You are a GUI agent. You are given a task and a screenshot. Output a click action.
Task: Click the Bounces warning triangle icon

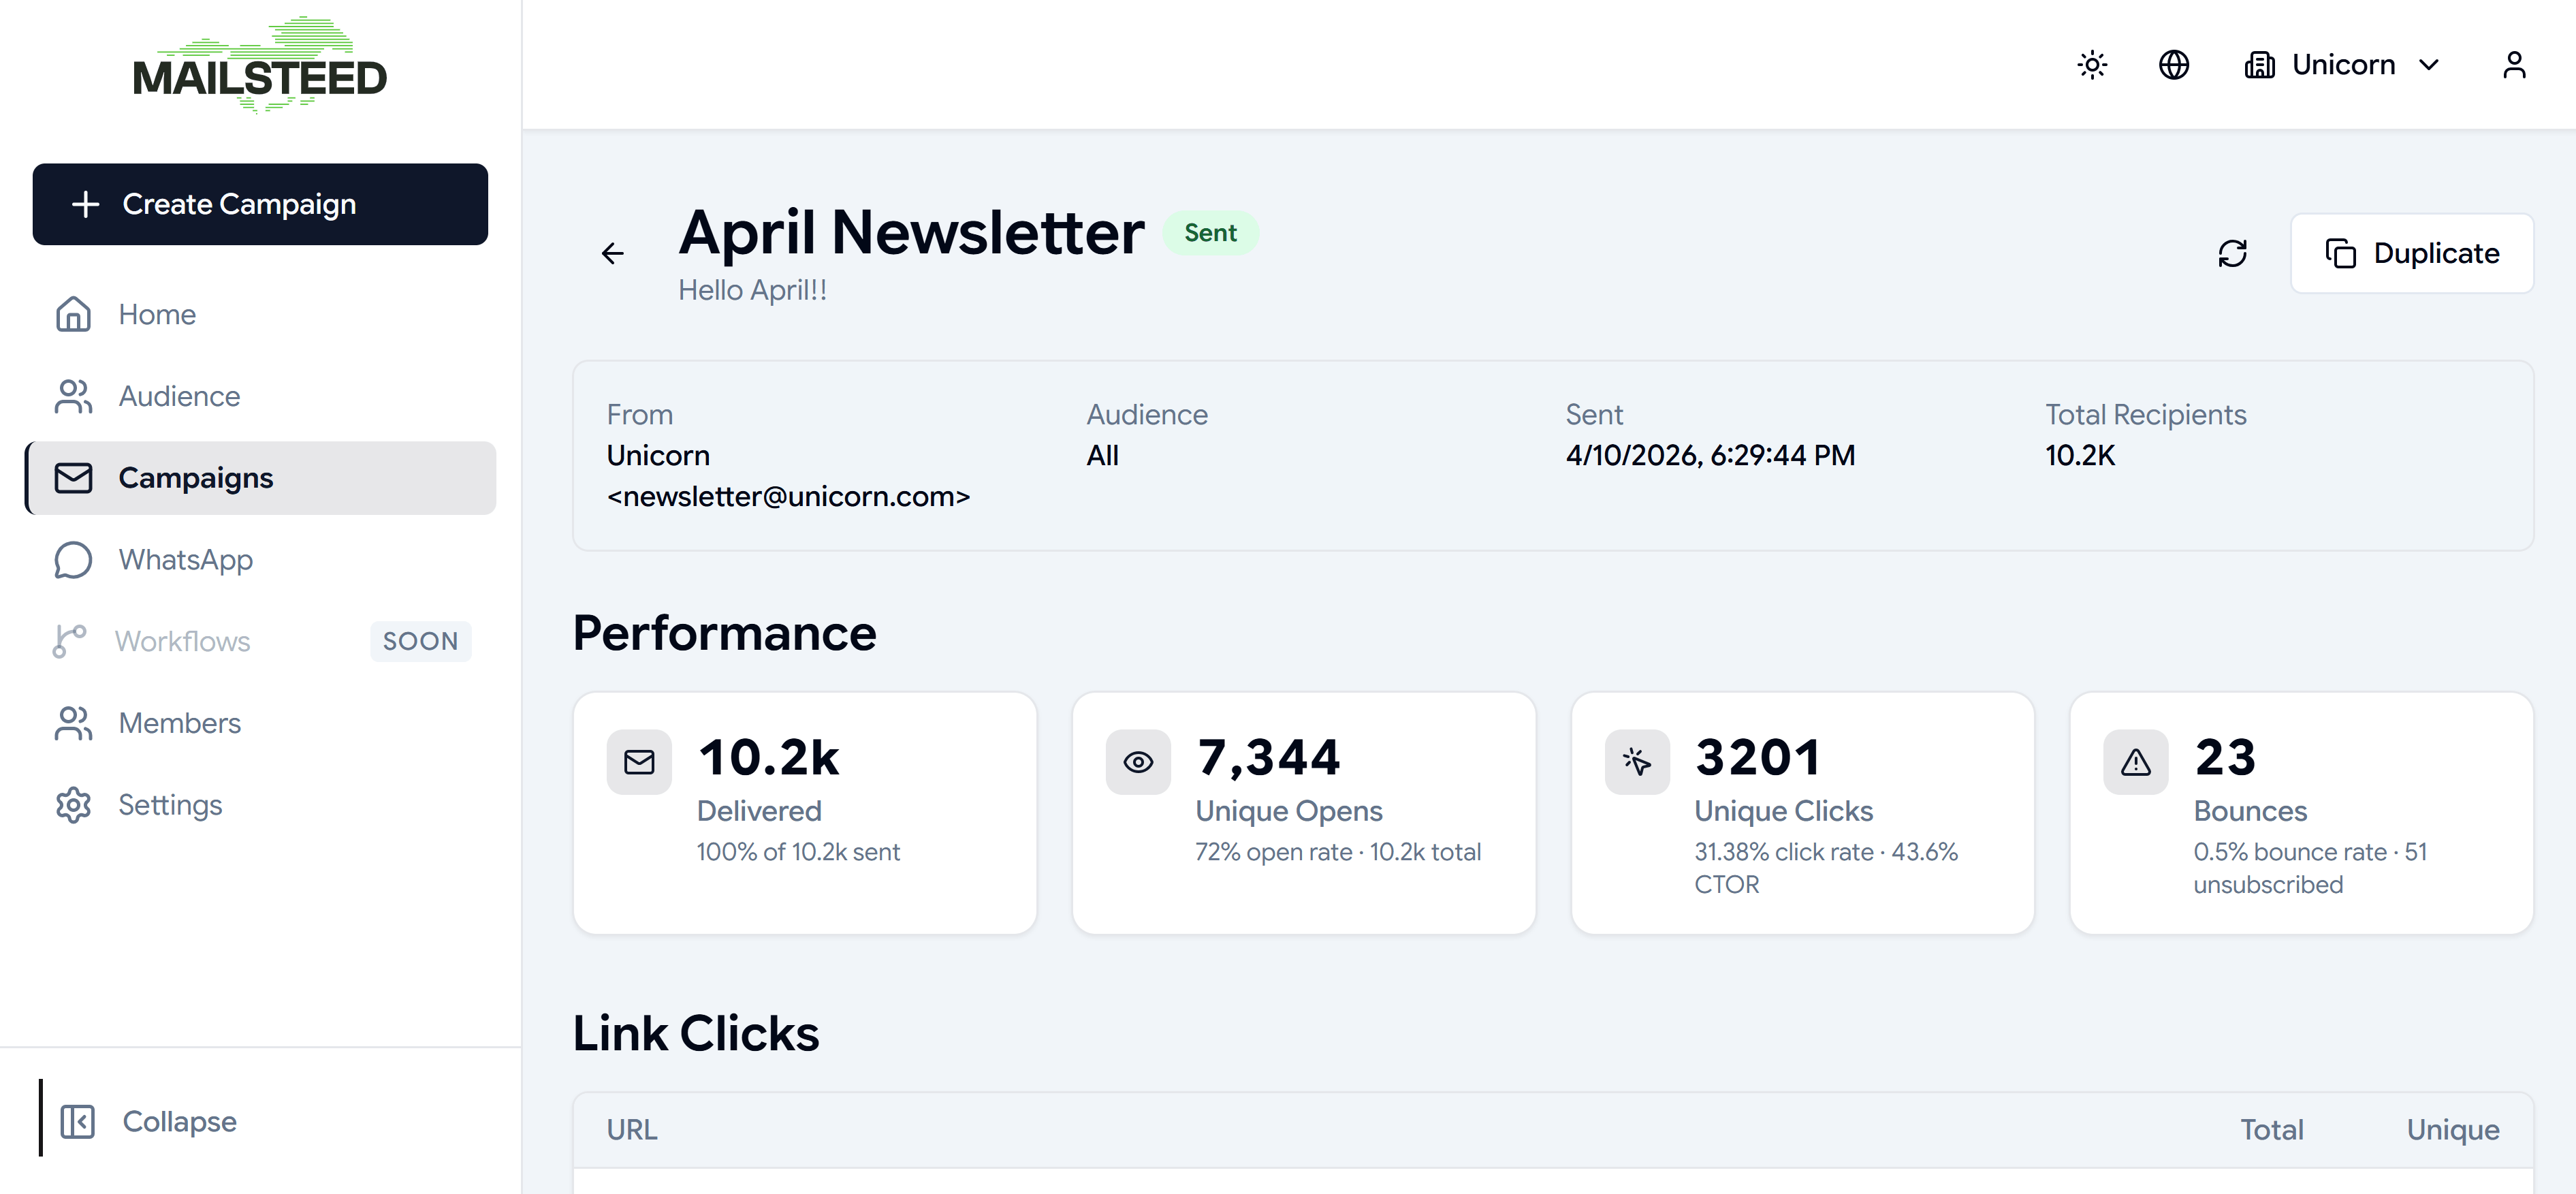pos(2135,762)
